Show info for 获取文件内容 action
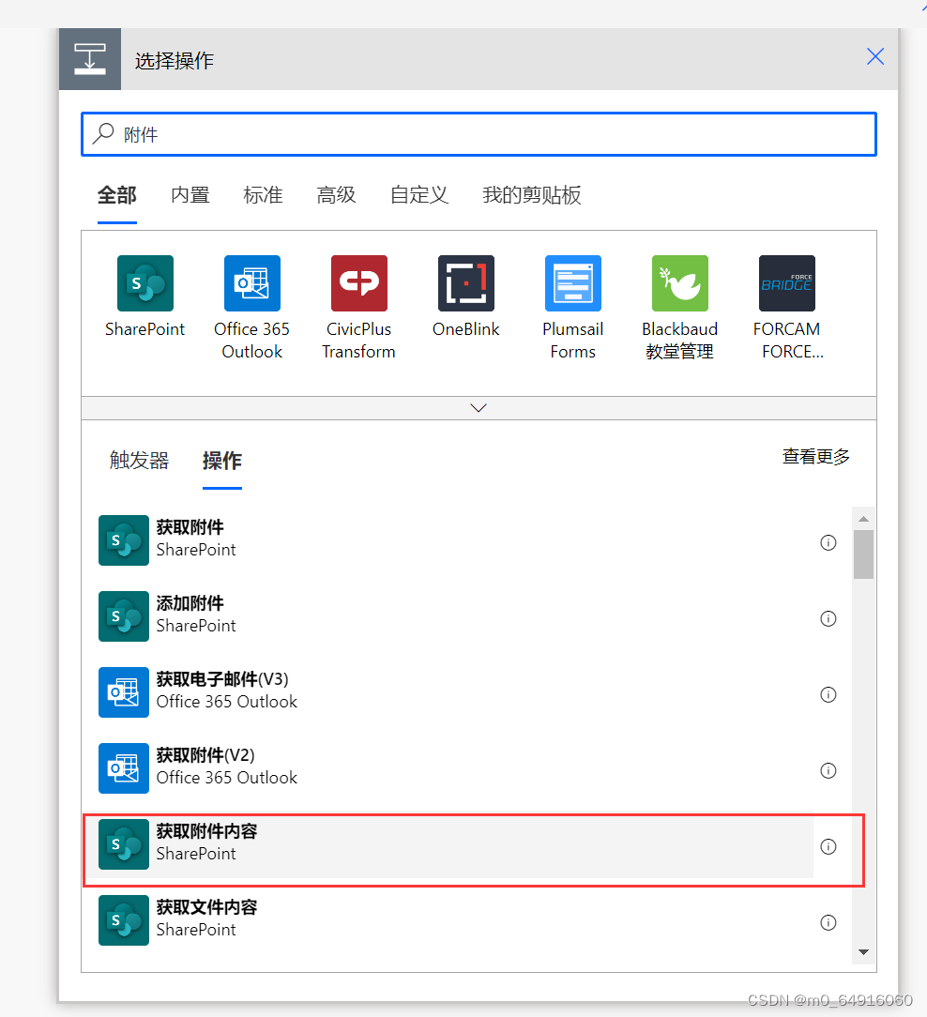Screen dimensions: 927x1017 click(x=828, y=921)
